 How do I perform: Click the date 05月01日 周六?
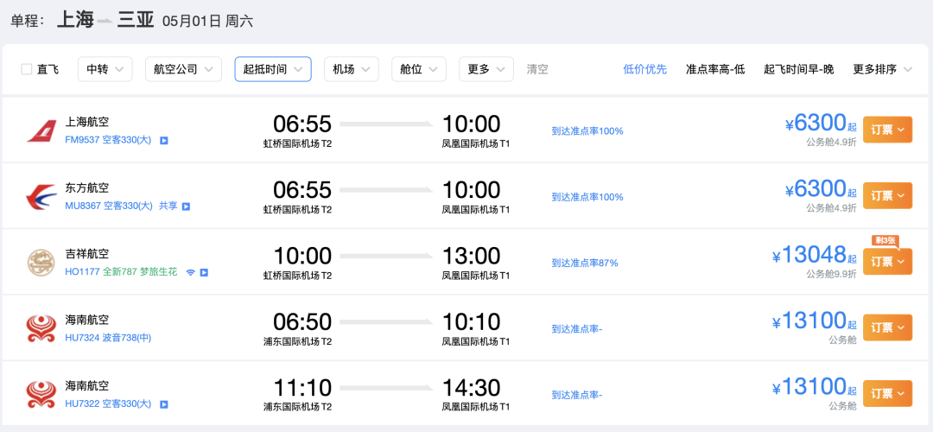207,21
